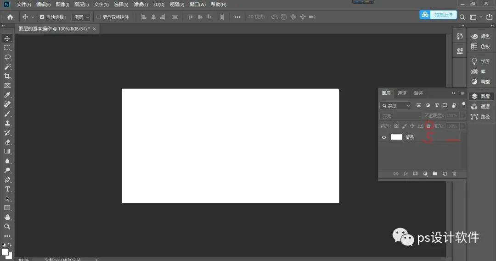Select the Rectangle shape tool
The width and height of the screenshot is (496, 261).
[x=7, y=208]
